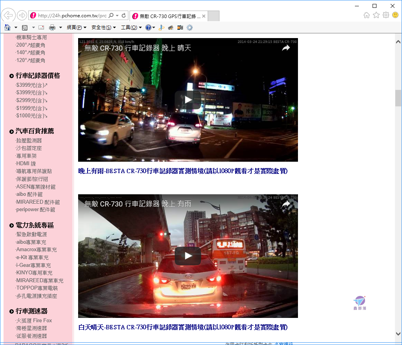Click the search magnifier in address bar
This screenshot has width=402, height=345.
[111, 15]
